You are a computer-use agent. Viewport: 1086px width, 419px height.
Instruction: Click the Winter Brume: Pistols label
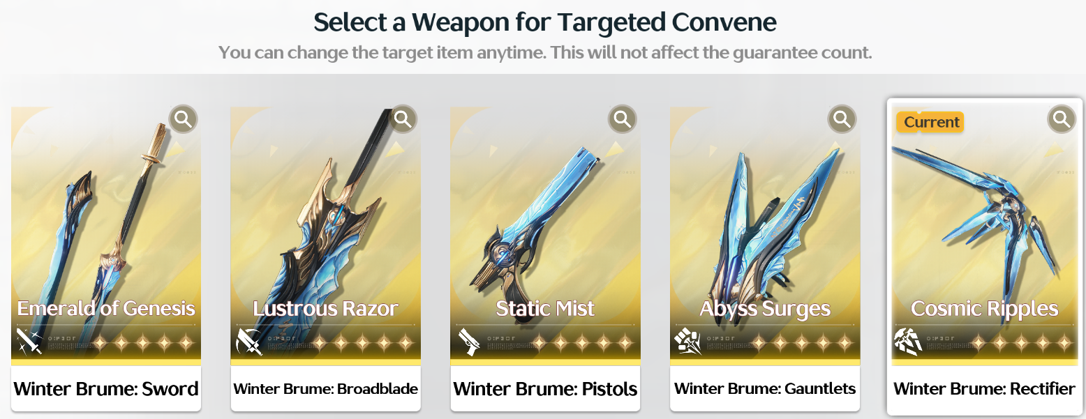coord(546,389)
